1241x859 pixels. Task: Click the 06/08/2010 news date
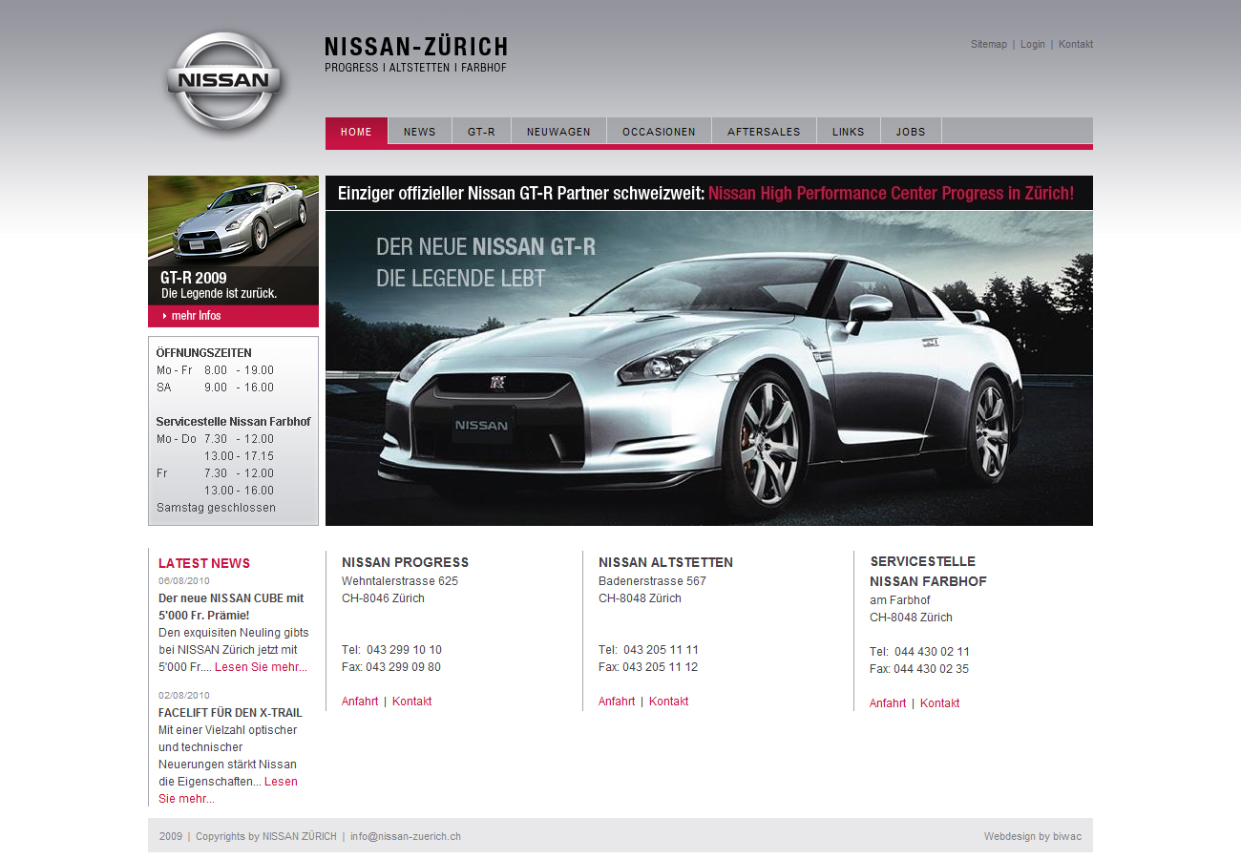[x=184, y=581]
